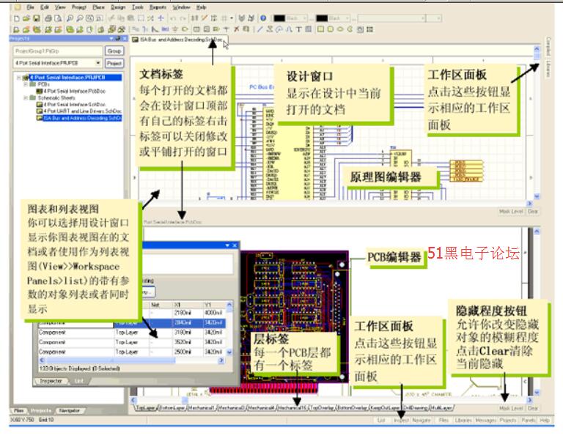This screenshot has height=441, width=563.
Task: Click the Zoom Out magnifier icon
Action: (x=80, y=18)
